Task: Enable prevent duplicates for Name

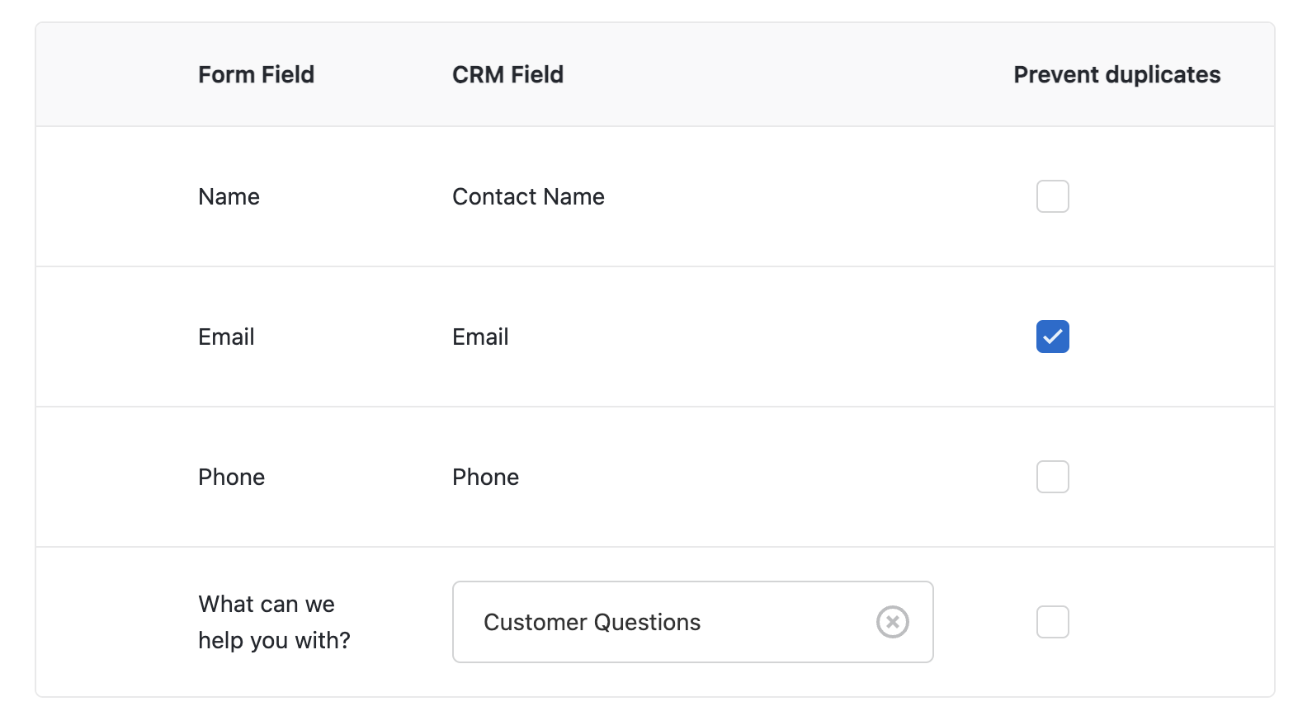Action: pos(1052,196)
